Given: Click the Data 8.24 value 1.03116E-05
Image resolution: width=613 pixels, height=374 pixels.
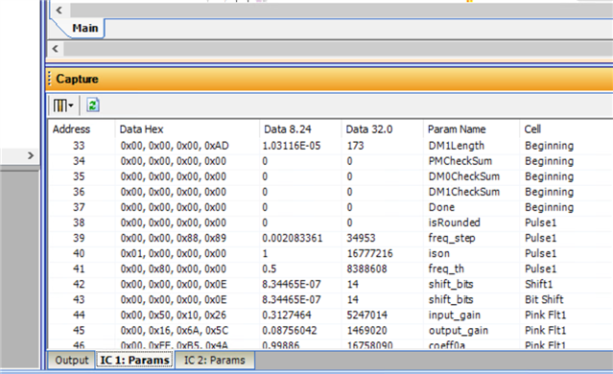Looking at the screenshot, I should 292,146.
